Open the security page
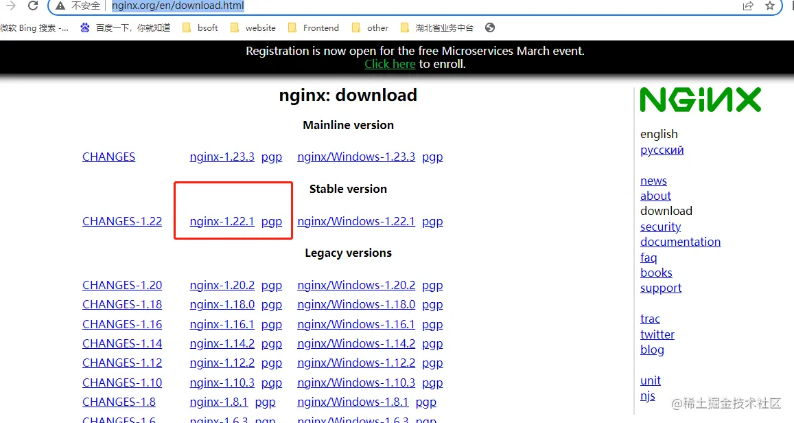 pos(660,227)
